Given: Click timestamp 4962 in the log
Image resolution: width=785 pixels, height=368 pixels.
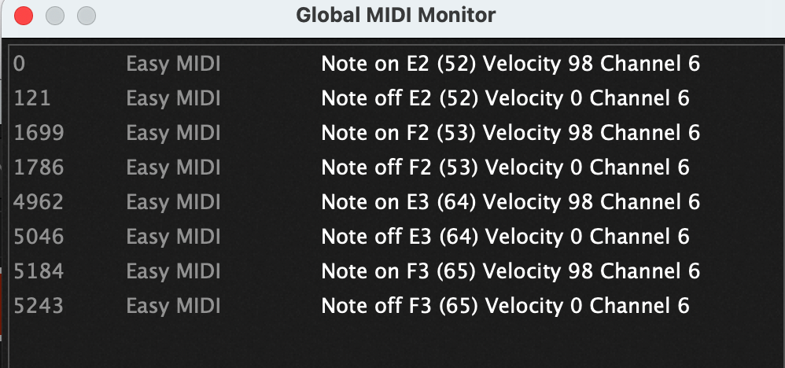Looking at the screenshot, I should [39, 202].
